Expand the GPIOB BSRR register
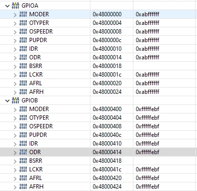Image resolution: width=197 pixels, height=191 pixels. [15, 161]
